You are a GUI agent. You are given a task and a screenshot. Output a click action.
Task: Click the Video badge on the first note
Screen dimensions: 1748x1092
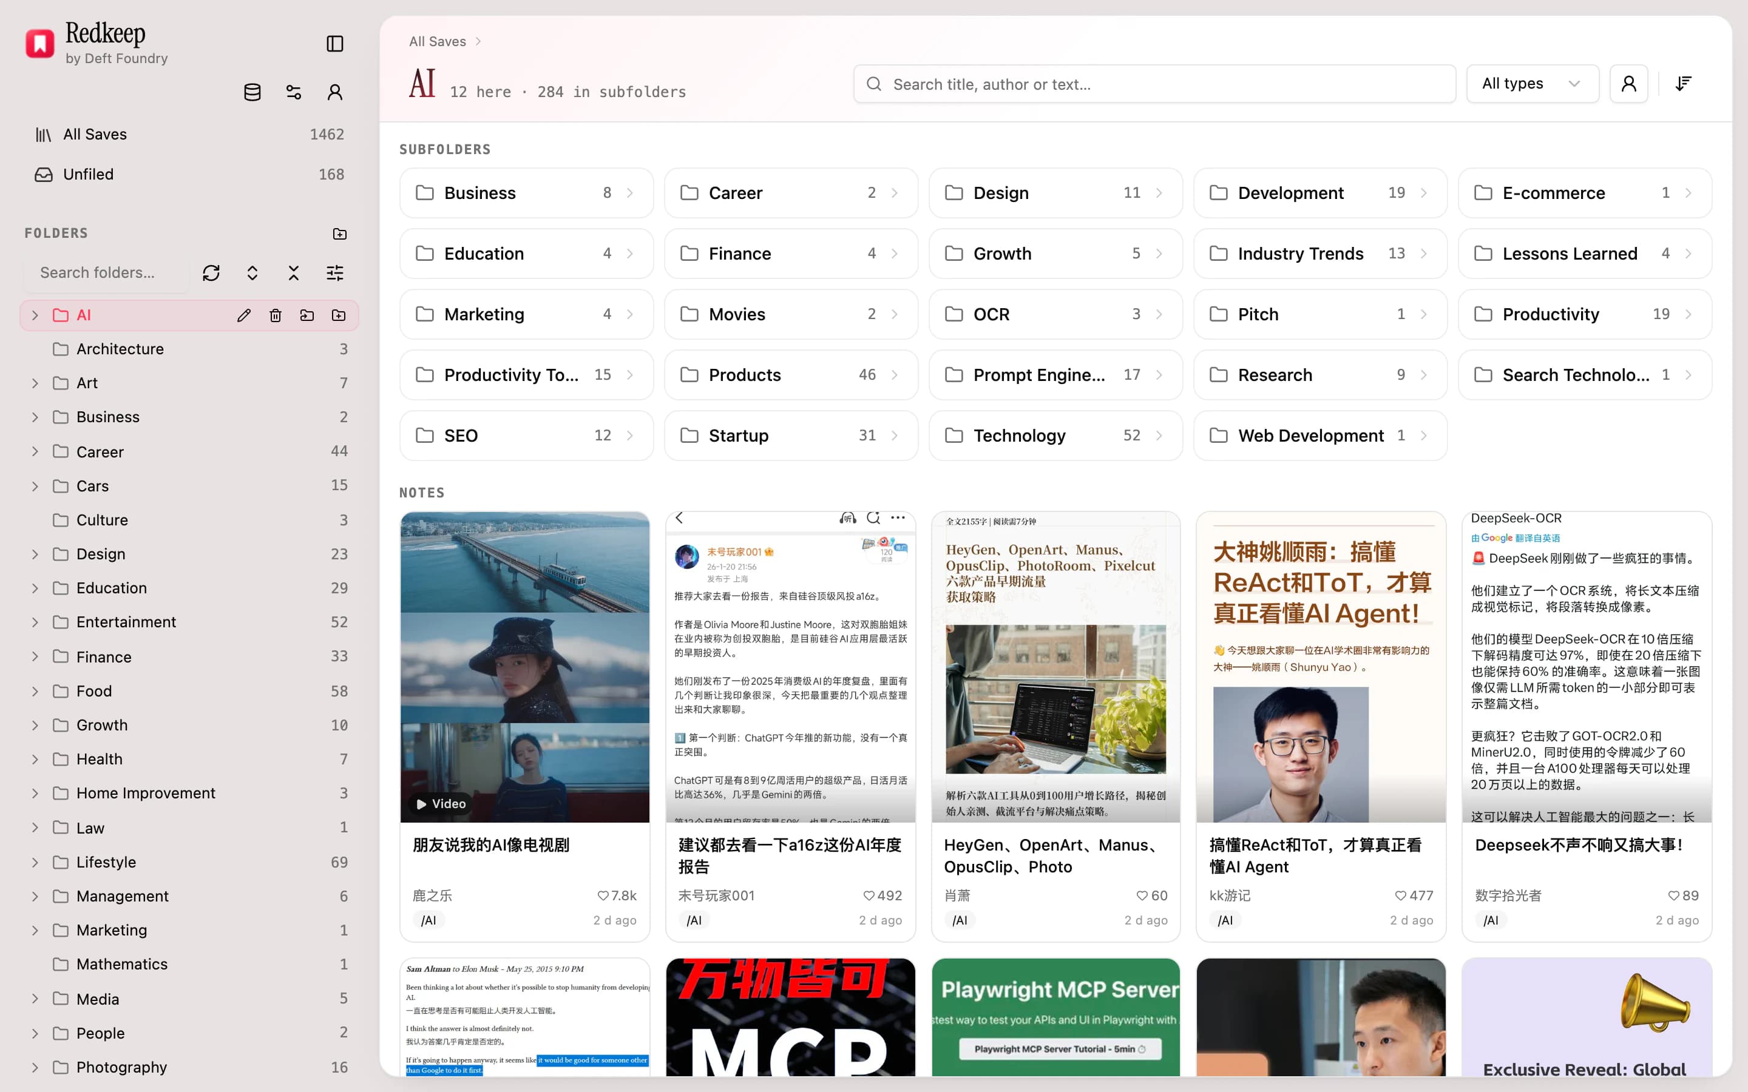(x=441, y=804)
